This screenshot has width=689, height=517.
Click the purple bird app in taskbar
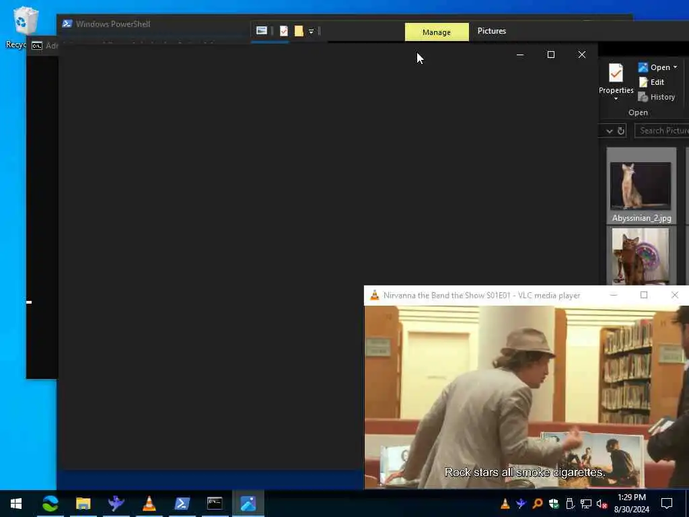(116, 504)
